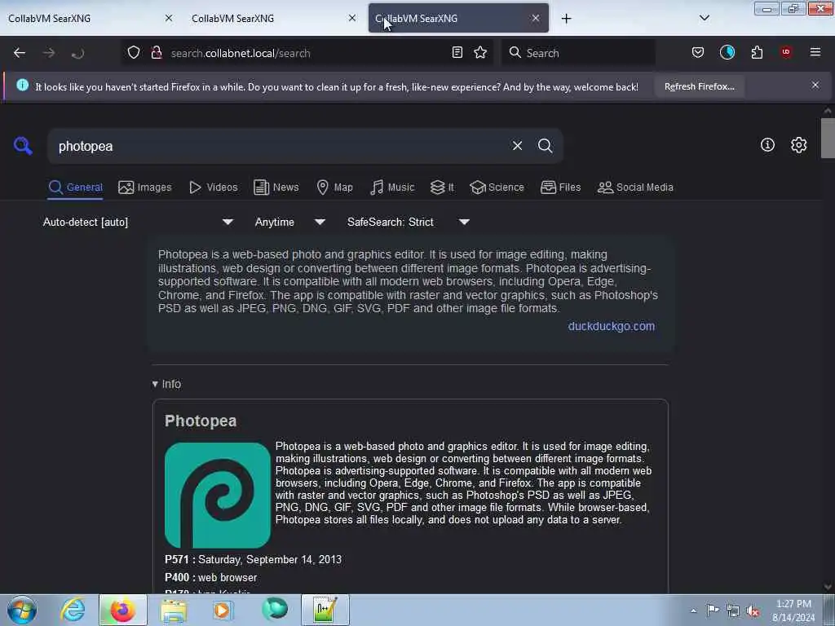
Task: Bookmark this page with the star icon
Action: (480, 52)
